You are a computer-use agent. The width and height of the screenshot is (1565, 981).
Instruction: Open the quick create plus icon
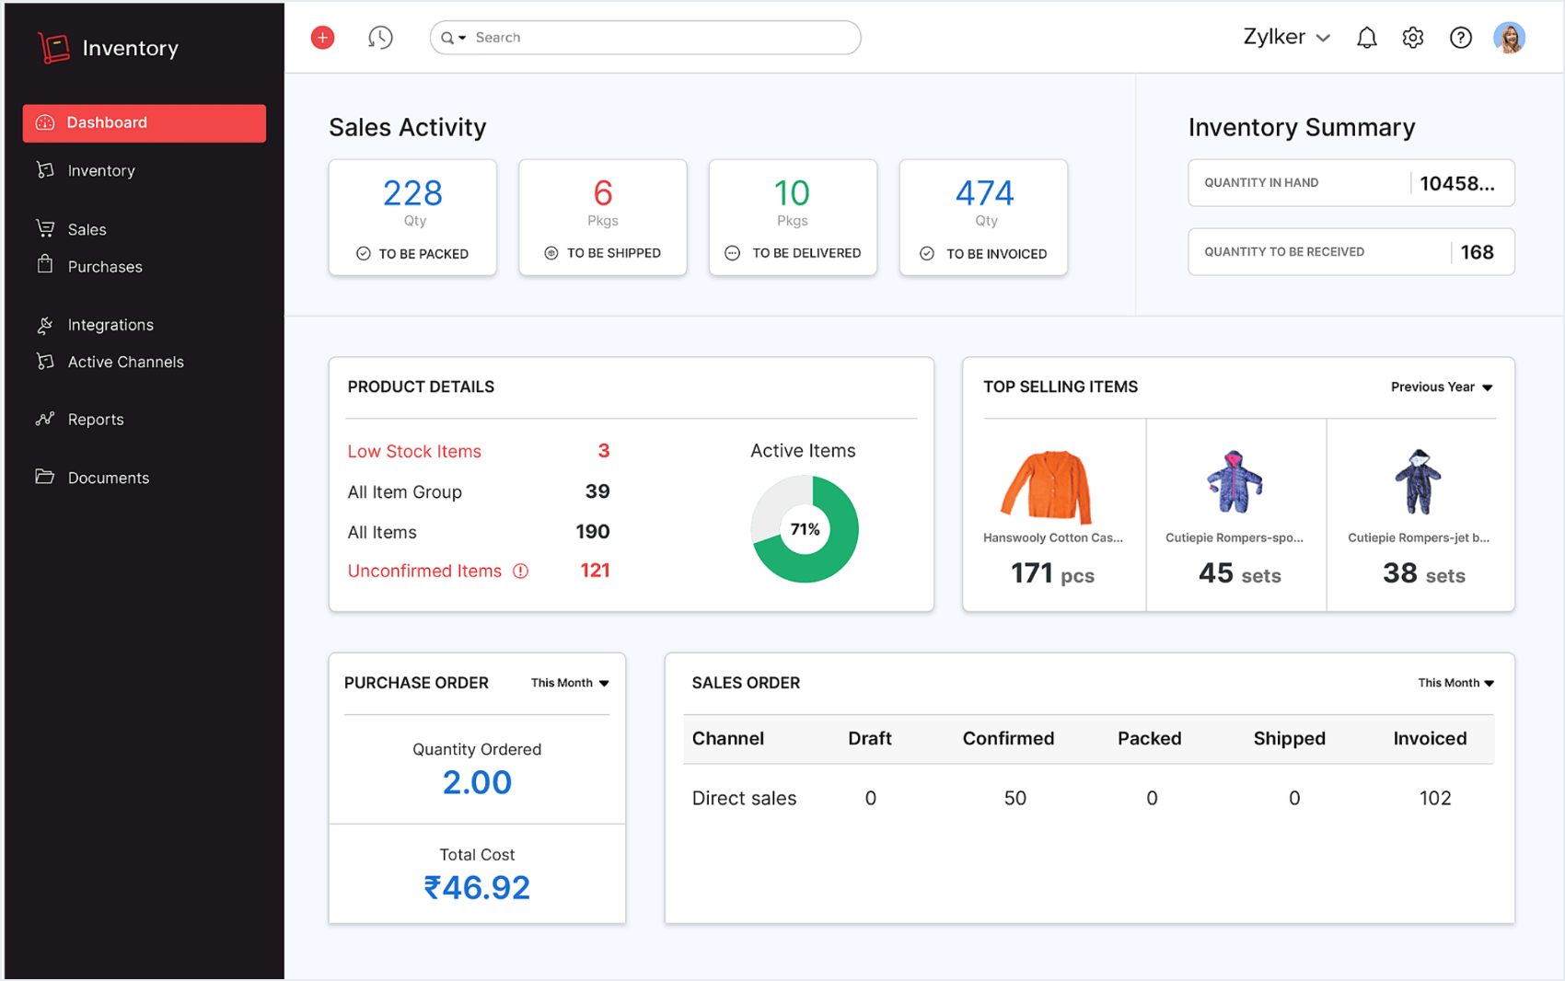pos(322,37)
